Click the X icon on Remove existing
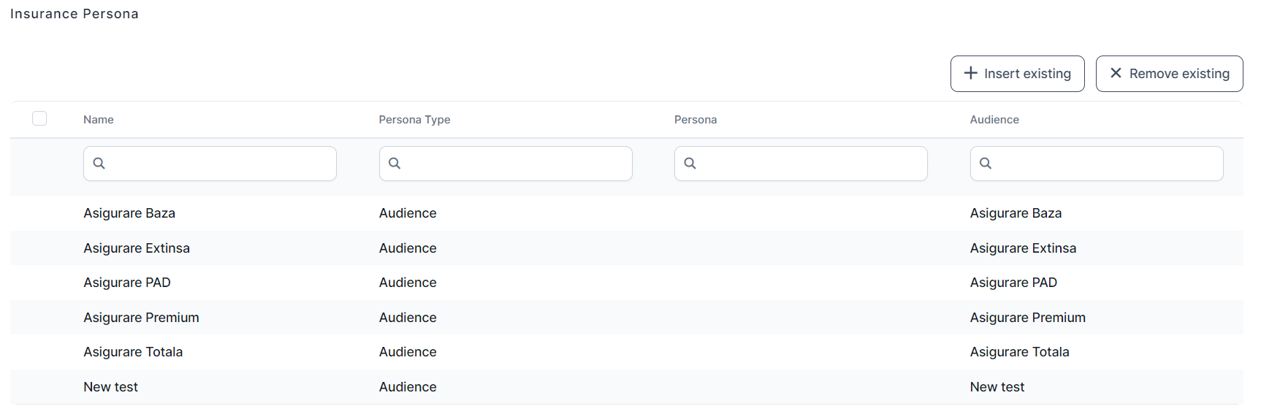The height and width of the screenshot is (417, 1261). [1116, 73]
